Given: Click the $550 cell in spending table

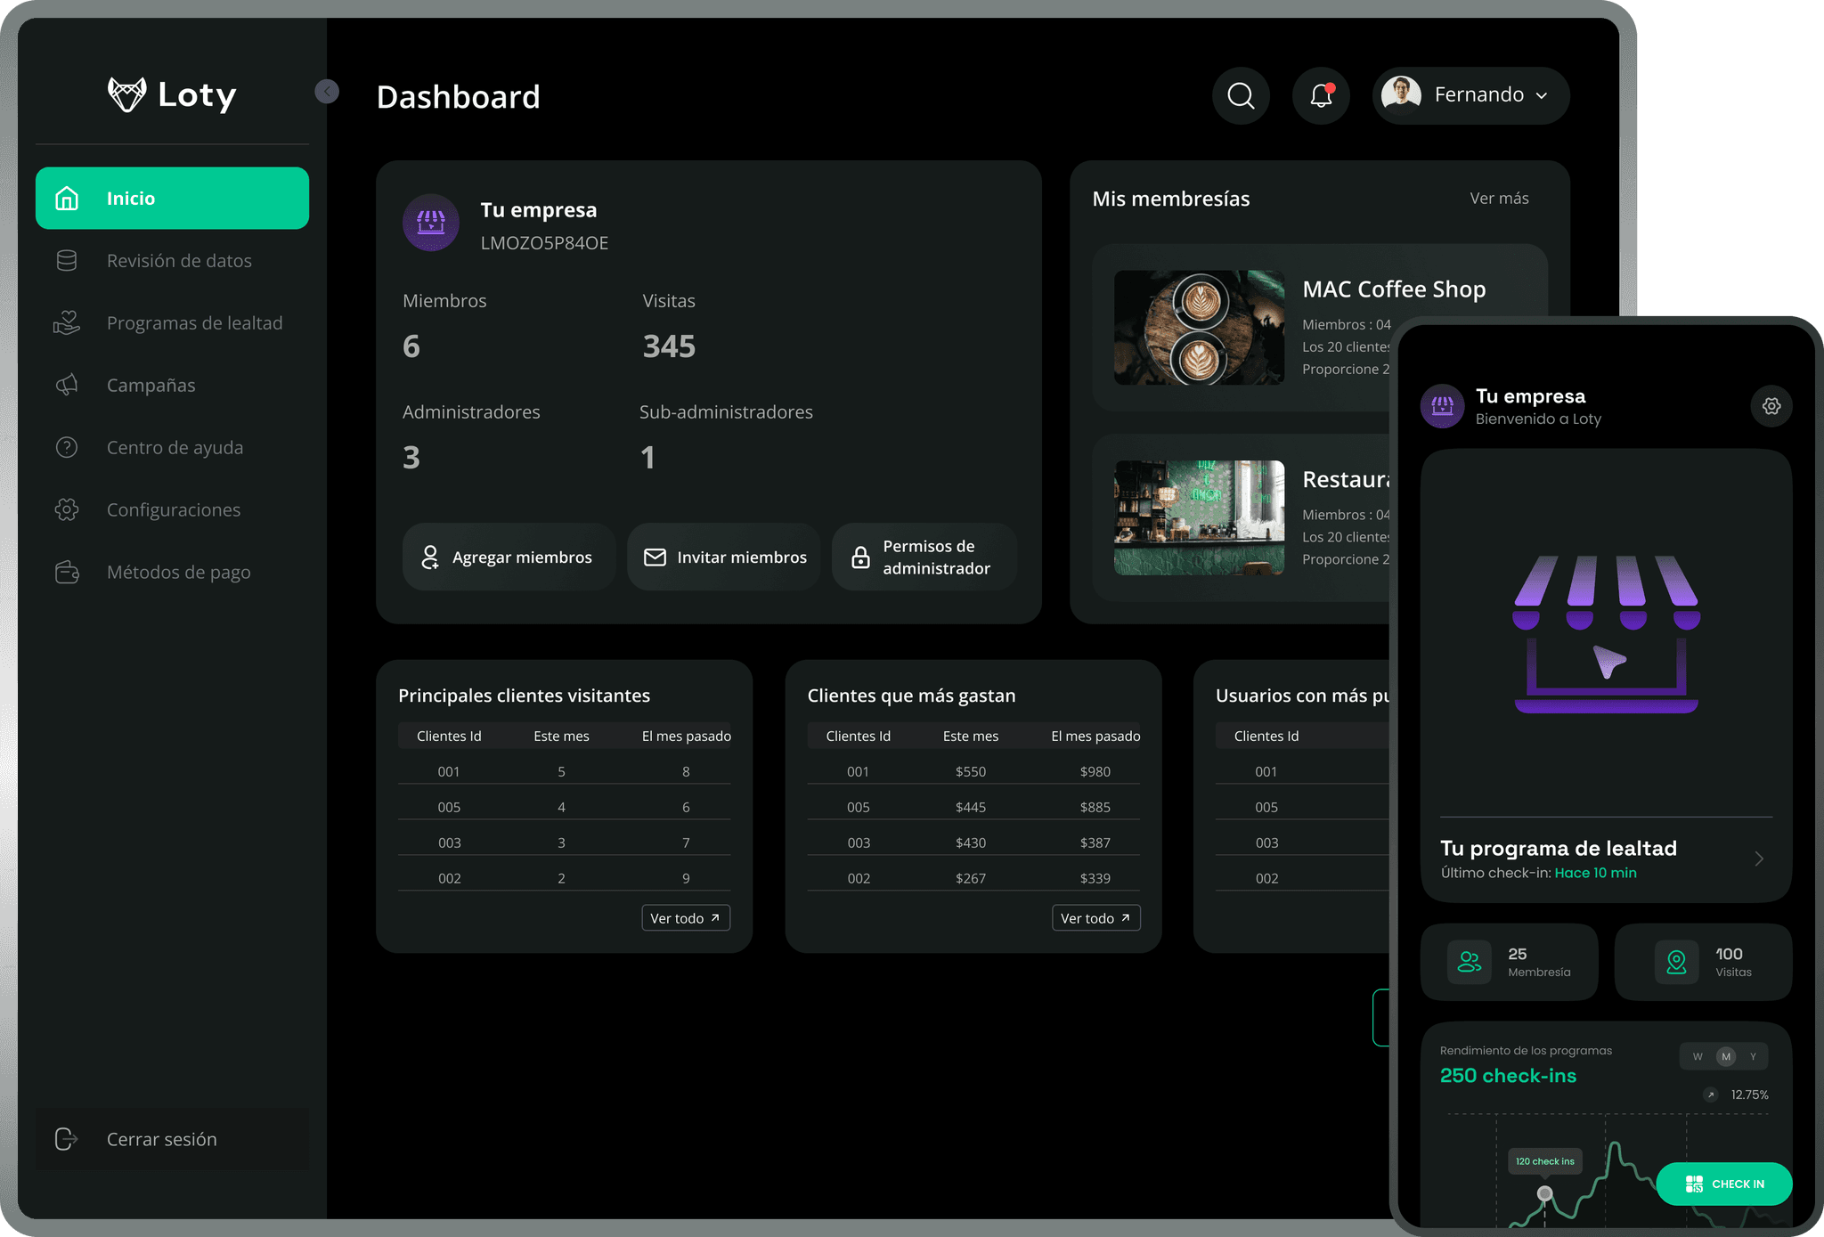Looking at the screenshot, I should [x=971, y=771].
